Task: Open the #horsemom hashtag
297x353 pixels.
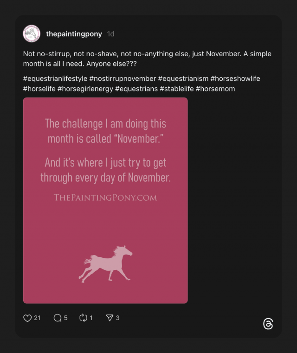Action: [x=215, y=88]
